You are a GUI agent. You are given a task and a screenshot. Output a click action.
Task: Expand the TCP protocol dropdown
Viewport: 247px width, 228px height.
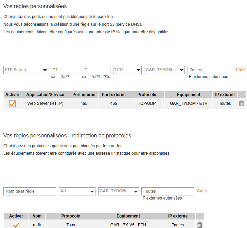[x=127, y=70]
